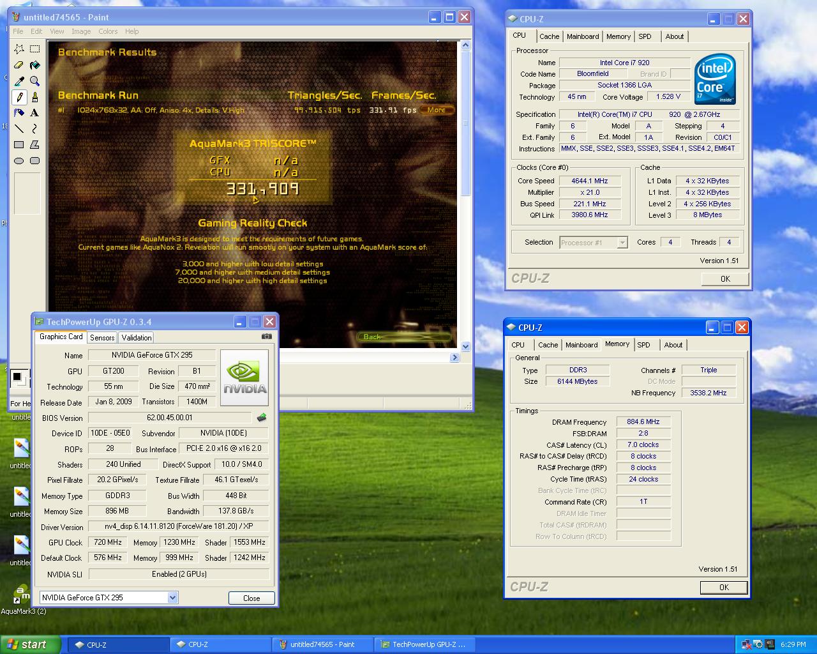The height and width of the screenshot is (654, 817).
Task: Open the Image menu in Paint
Action: [81, 31]
